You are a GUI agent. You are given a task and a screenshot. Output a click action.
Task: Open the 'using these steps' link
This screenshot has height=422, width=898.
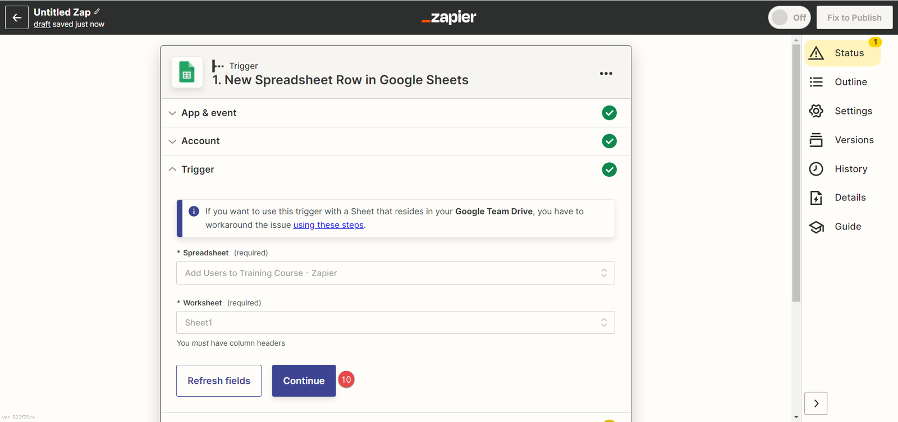(328, 225)
